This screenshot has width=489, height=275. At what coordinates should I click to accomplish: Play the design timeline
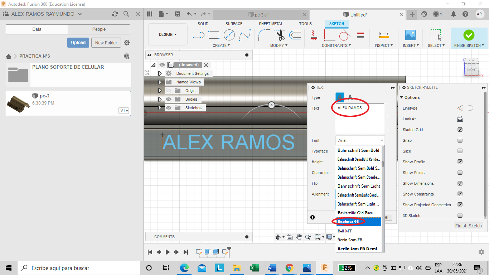pyautogui.click(x=168, y=252)
